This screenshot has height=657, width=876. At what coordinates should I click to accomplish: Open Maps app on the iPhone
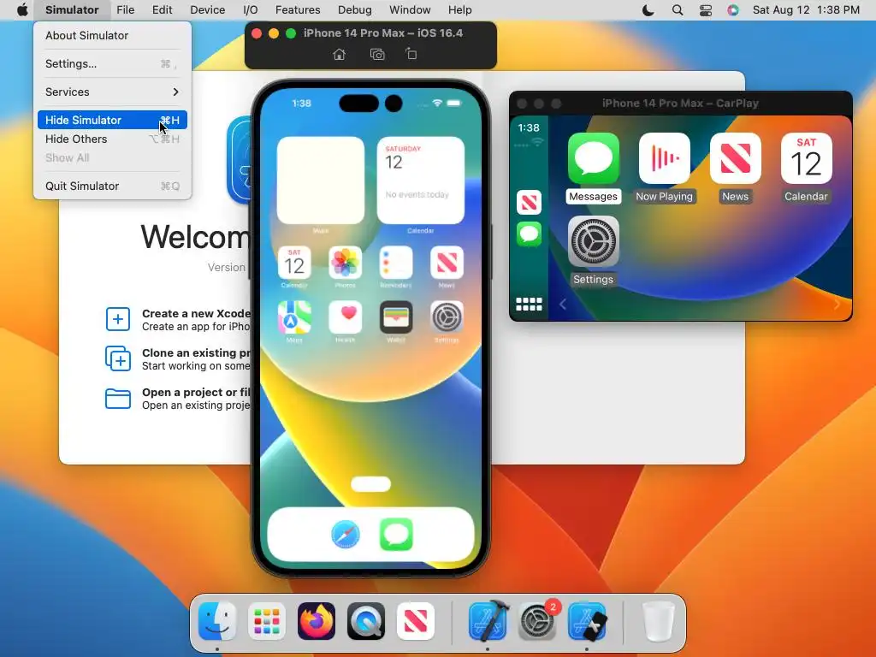[x=294, y=317]
